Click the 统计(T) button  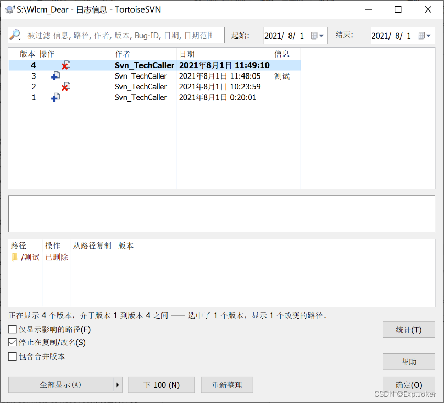(x=408, y=330)
